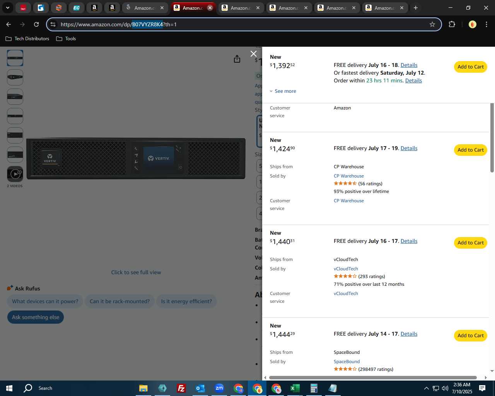Open Details next to Order within timer
Image resolution: width=495 pixels, height=396 pixels.
(413, 80)
